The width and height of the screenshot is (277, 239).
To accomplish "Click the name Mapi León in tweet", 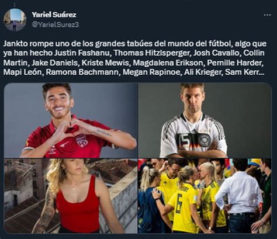I will point(22,72).
